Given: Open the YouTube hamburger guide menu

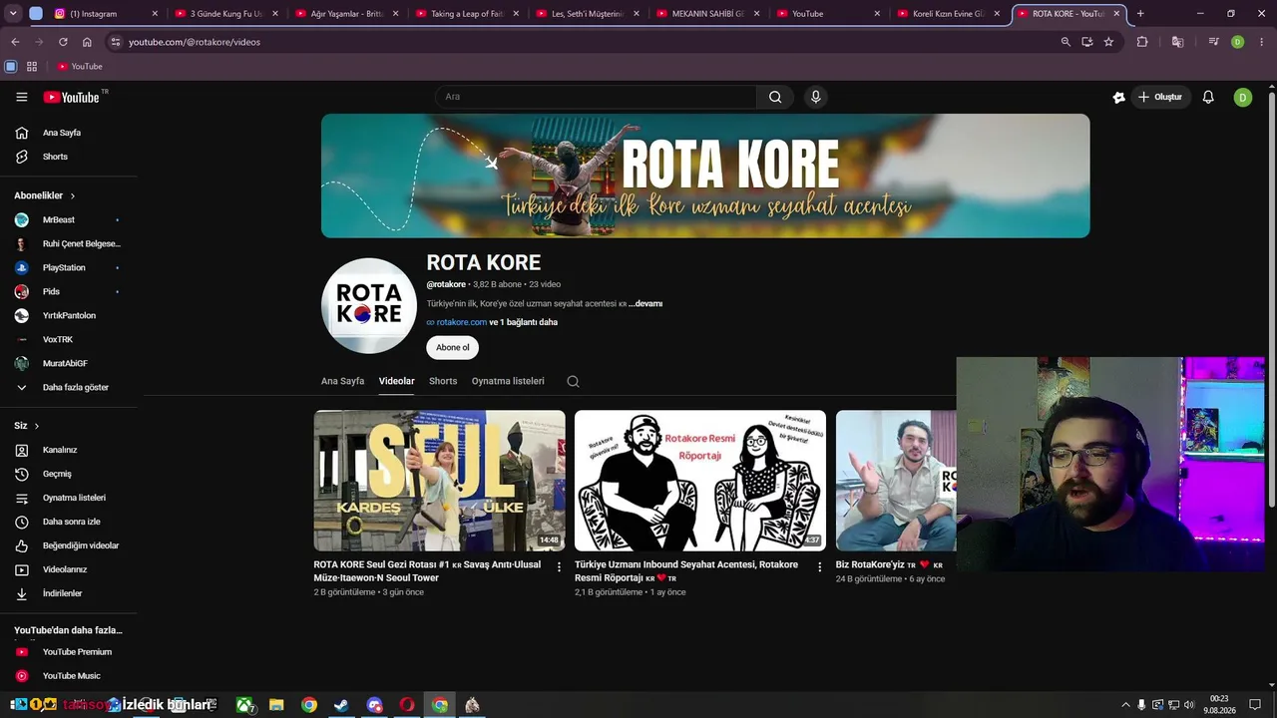Looking at the screenshot, I should pyautogui.click(x=22, y=97).
